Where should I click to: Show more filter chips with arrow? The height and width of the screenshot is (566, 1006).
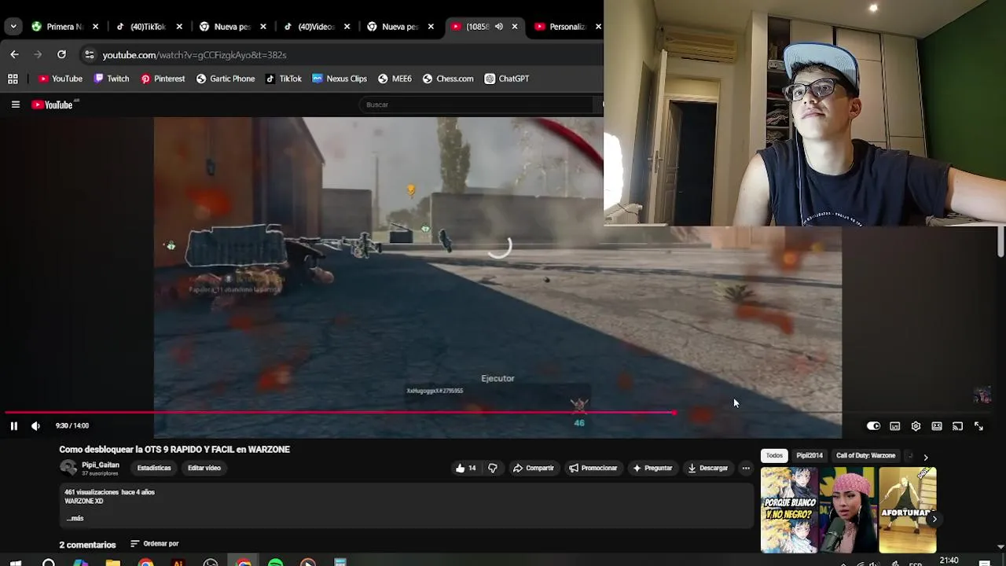[925, 457]
